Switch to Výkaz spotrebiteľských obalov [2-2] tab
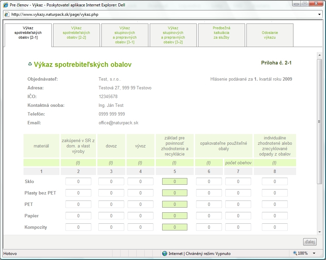Screen dimensions: 326x260 [77, 35]
